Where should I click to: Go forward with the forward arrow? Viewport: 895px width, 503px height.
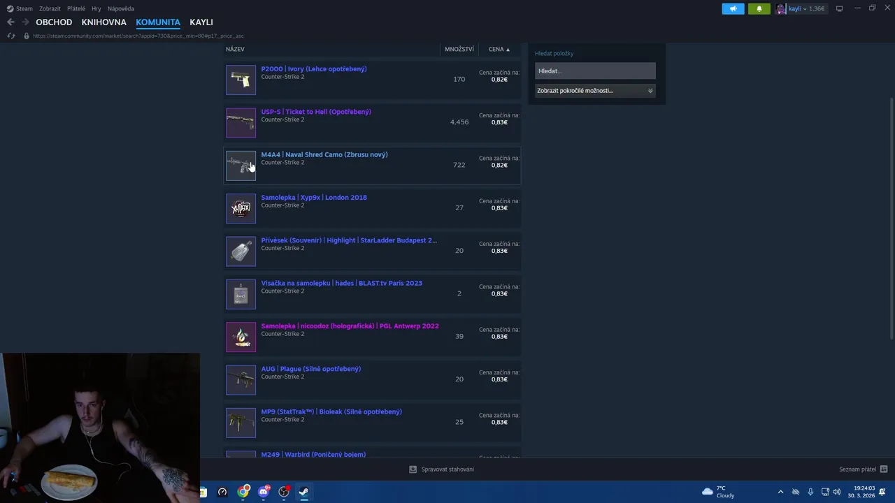click(x=25, y=22)
